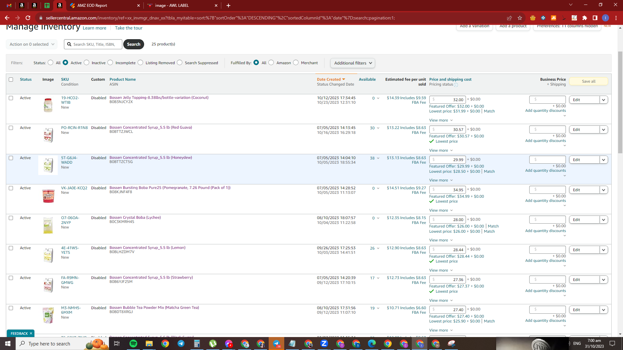Open the green spreadsheet pinned tab
The height and width of the screenshot is (350, 623).
click(47, 6)
